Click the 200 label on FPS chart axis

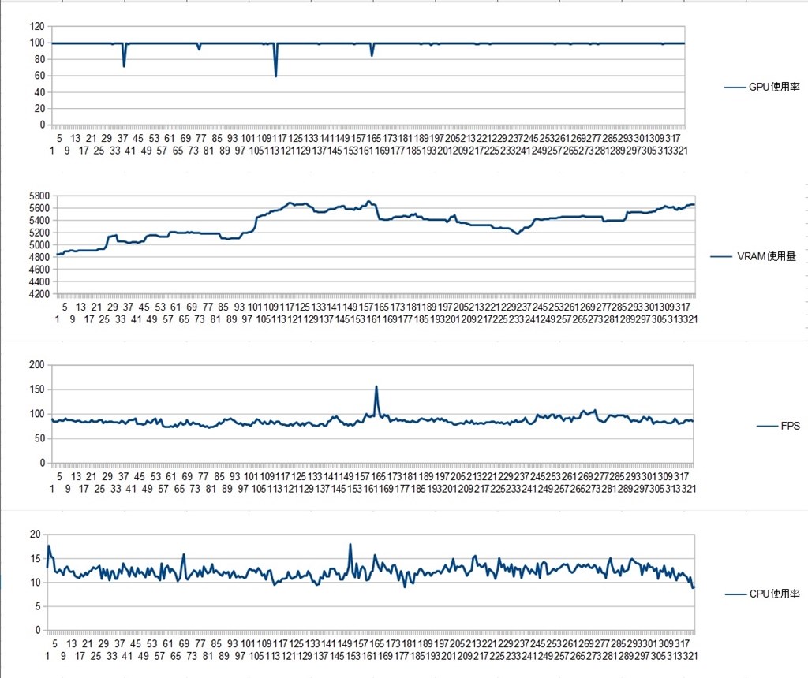coord(37,364)
